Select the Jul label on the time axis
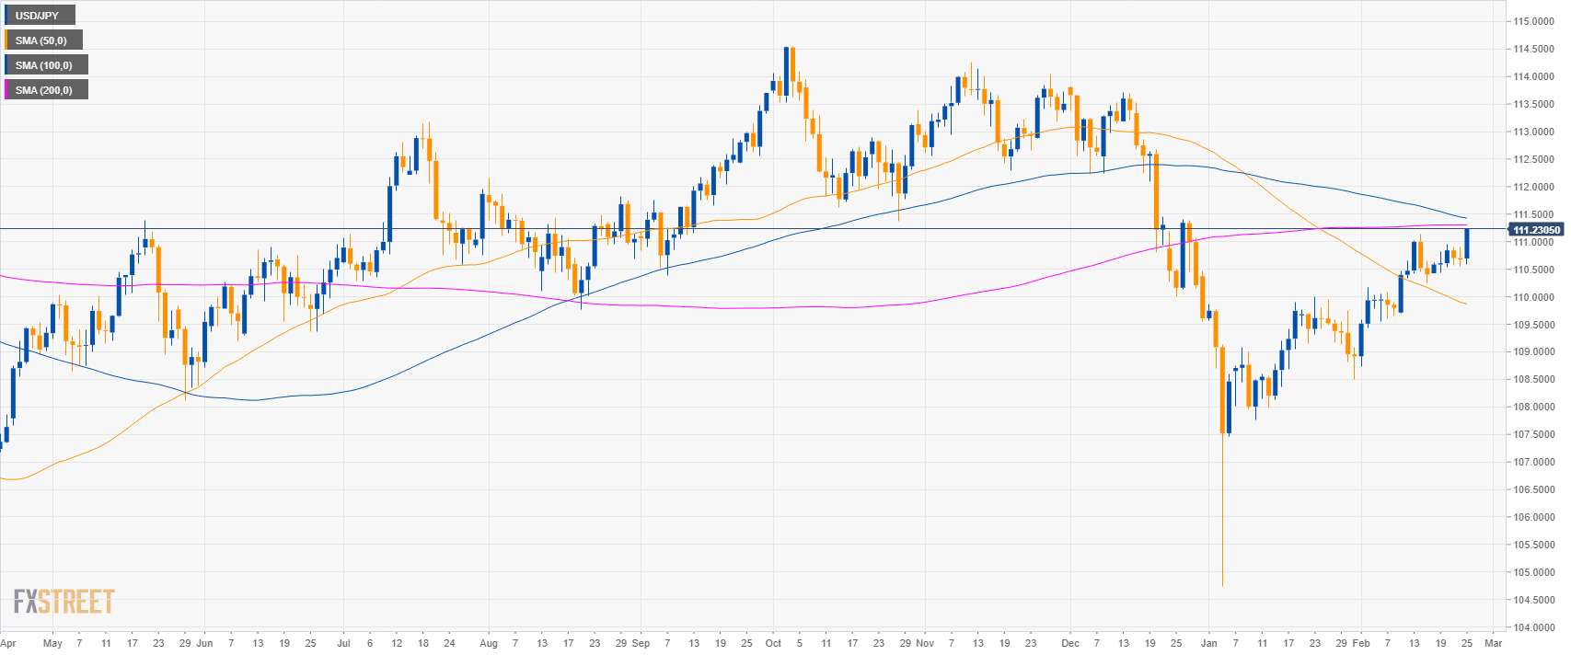The width and height of the screenshot is (1571, 655). tap(343, 643)
